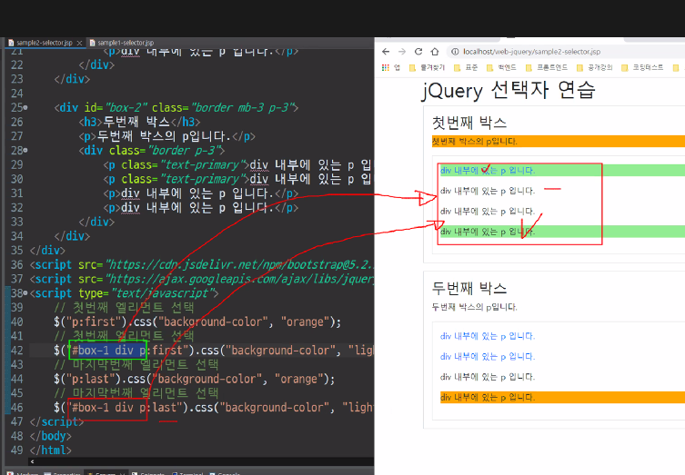Click the 두번째 박스 heading in the browser
The height and width of the screenshot is (475, 685).
tap(469, 288)
